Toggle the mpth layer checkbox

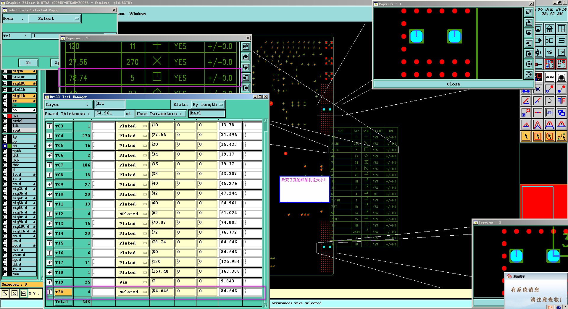[x=5, y=151]
